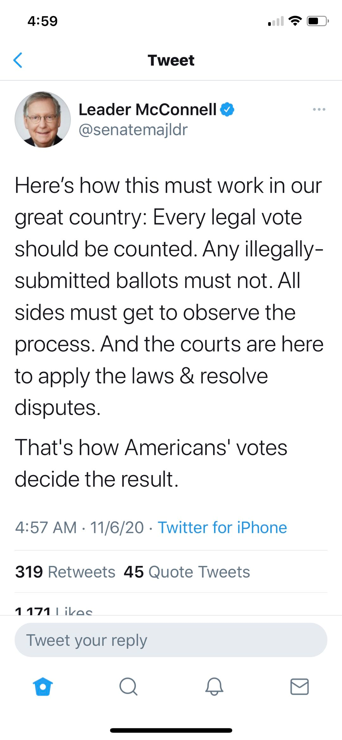The height and width of the screenshot is (740, 342).
Task: View the 319 Retweets list
Action: click(65, 572)
